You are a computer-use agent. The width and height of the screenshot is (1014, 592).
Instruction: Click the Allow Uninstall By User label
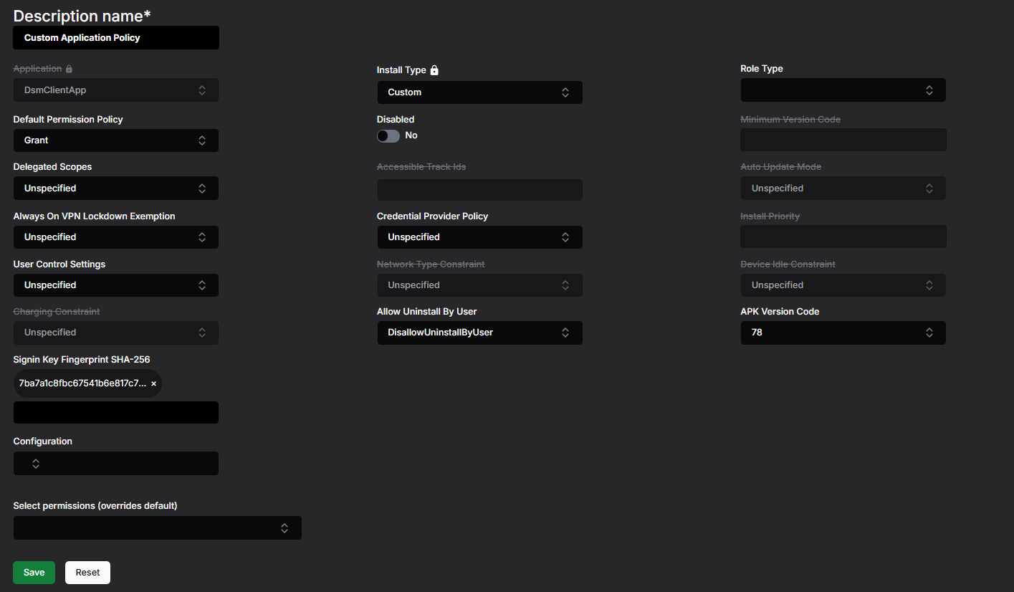point(427,311)
